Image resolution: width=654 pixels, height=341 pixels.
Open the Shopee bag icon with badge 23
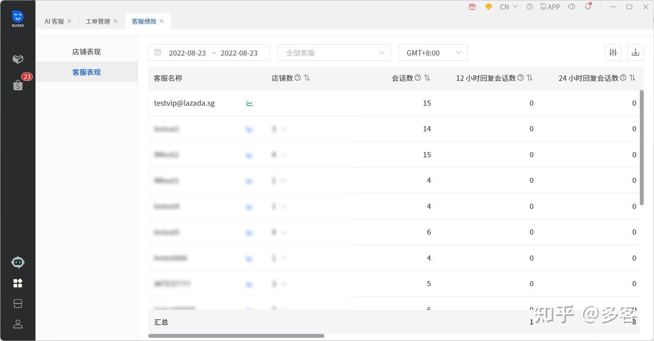[18, 85]
